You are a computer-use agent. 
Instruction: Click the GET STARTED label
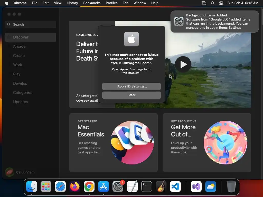tap(87, 121)
